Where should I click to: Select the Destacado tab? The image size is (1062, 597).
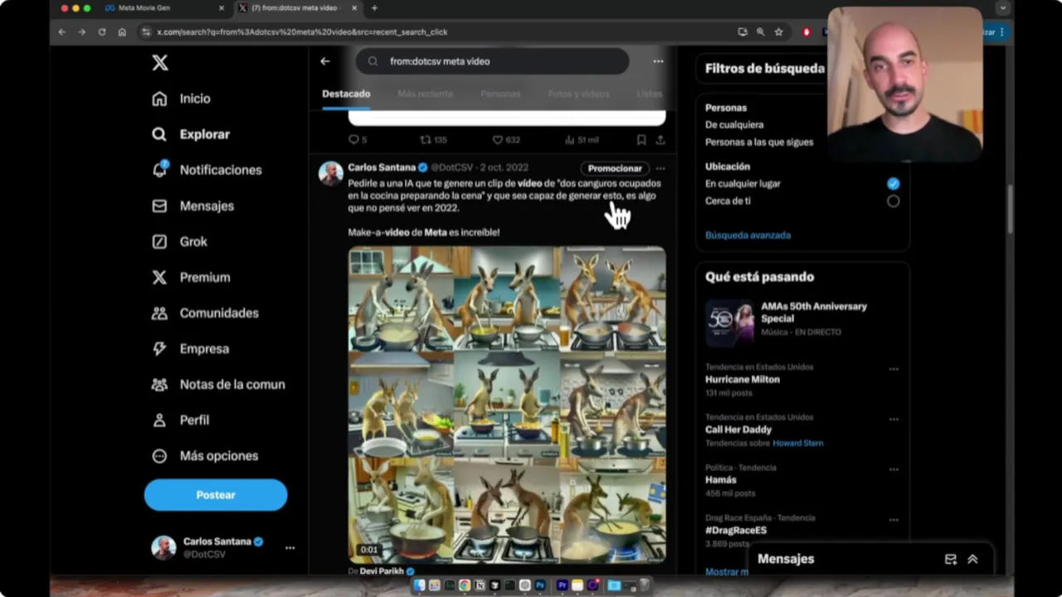pyautogui.click(x=346, y=94)
